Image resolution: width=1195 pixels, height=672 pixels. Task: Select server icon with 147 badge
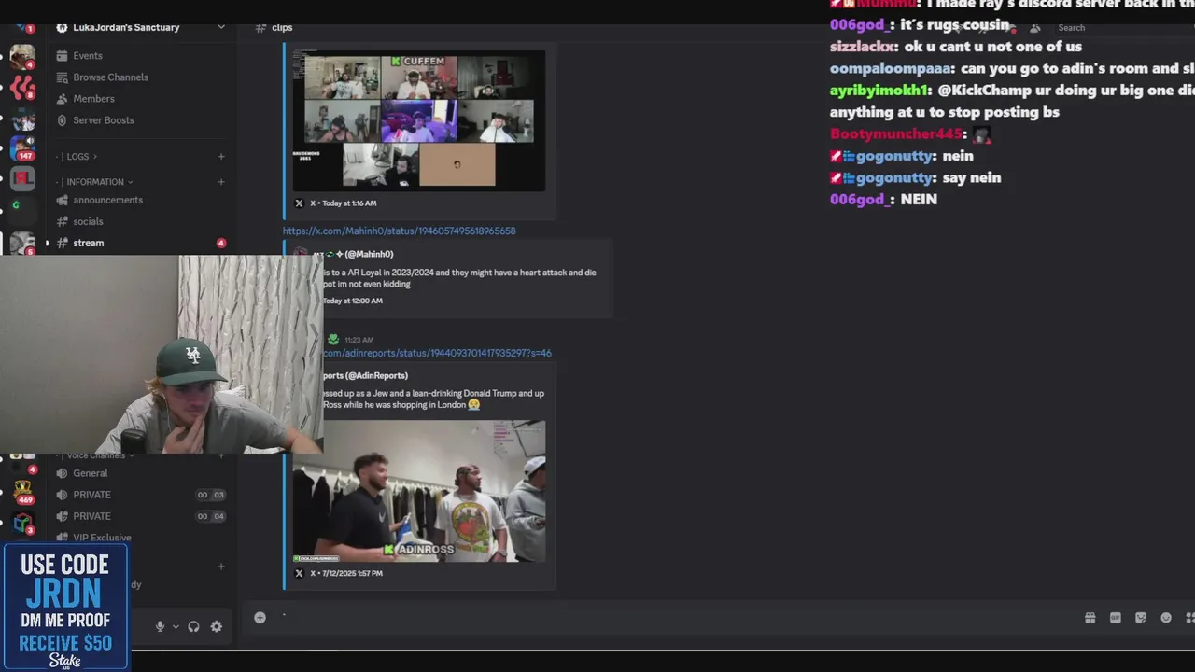click(22, 149)
